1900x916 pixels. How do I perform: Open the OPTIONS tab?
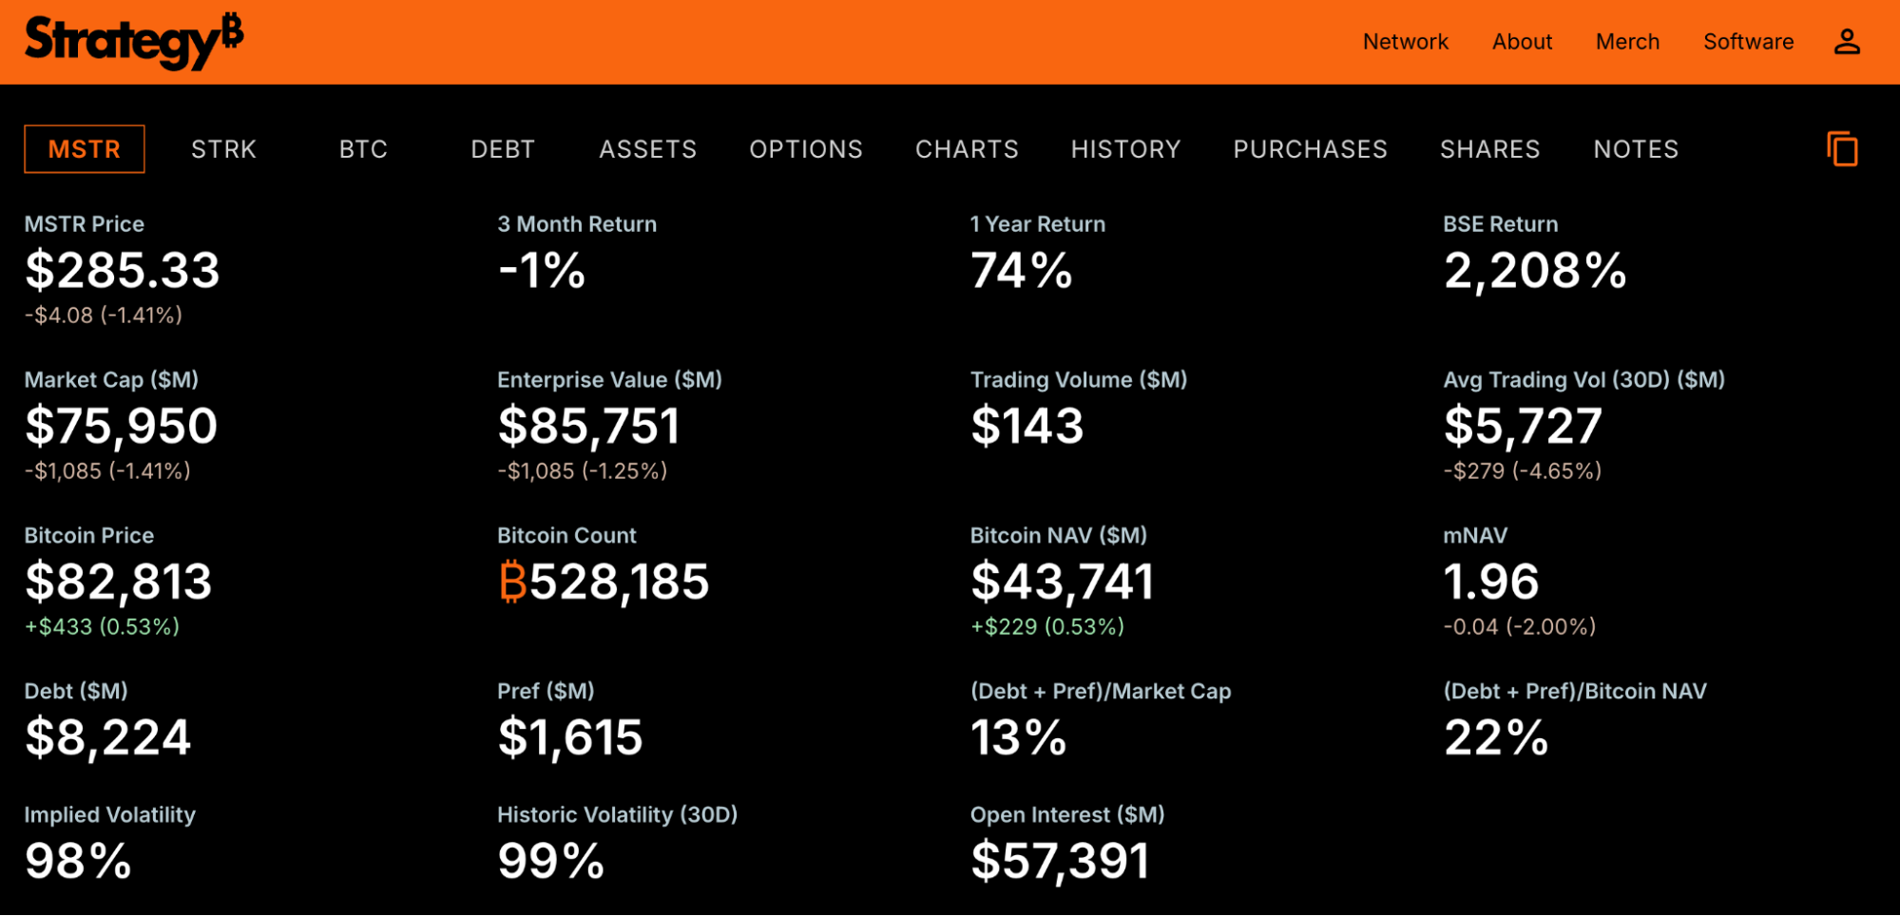pos(806,149)
